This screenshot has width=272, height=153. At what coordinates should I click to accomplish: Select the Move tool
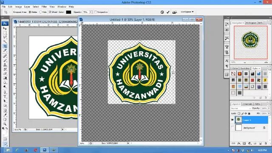tap(5, 28)
